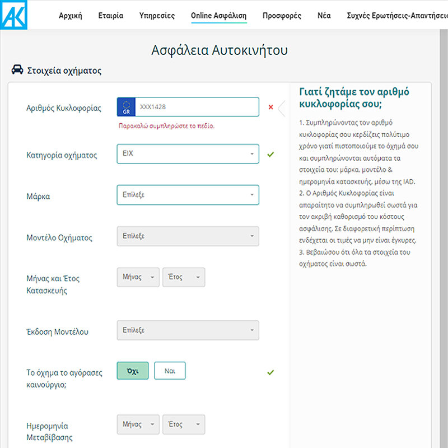Open the Κατηγορία οχήματος dropdown
448x448 pixels.
pos(188,154)
